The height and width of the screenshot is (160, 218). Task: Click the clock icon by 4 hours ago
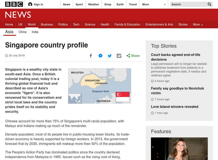pyautogui.click(x=152, y=81)
